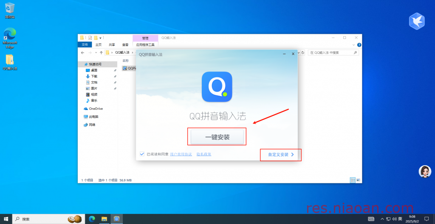Open Explorer help question mark
Image resolution: width=435 pixels, height=224 pixels.
(x=359, y=45)
